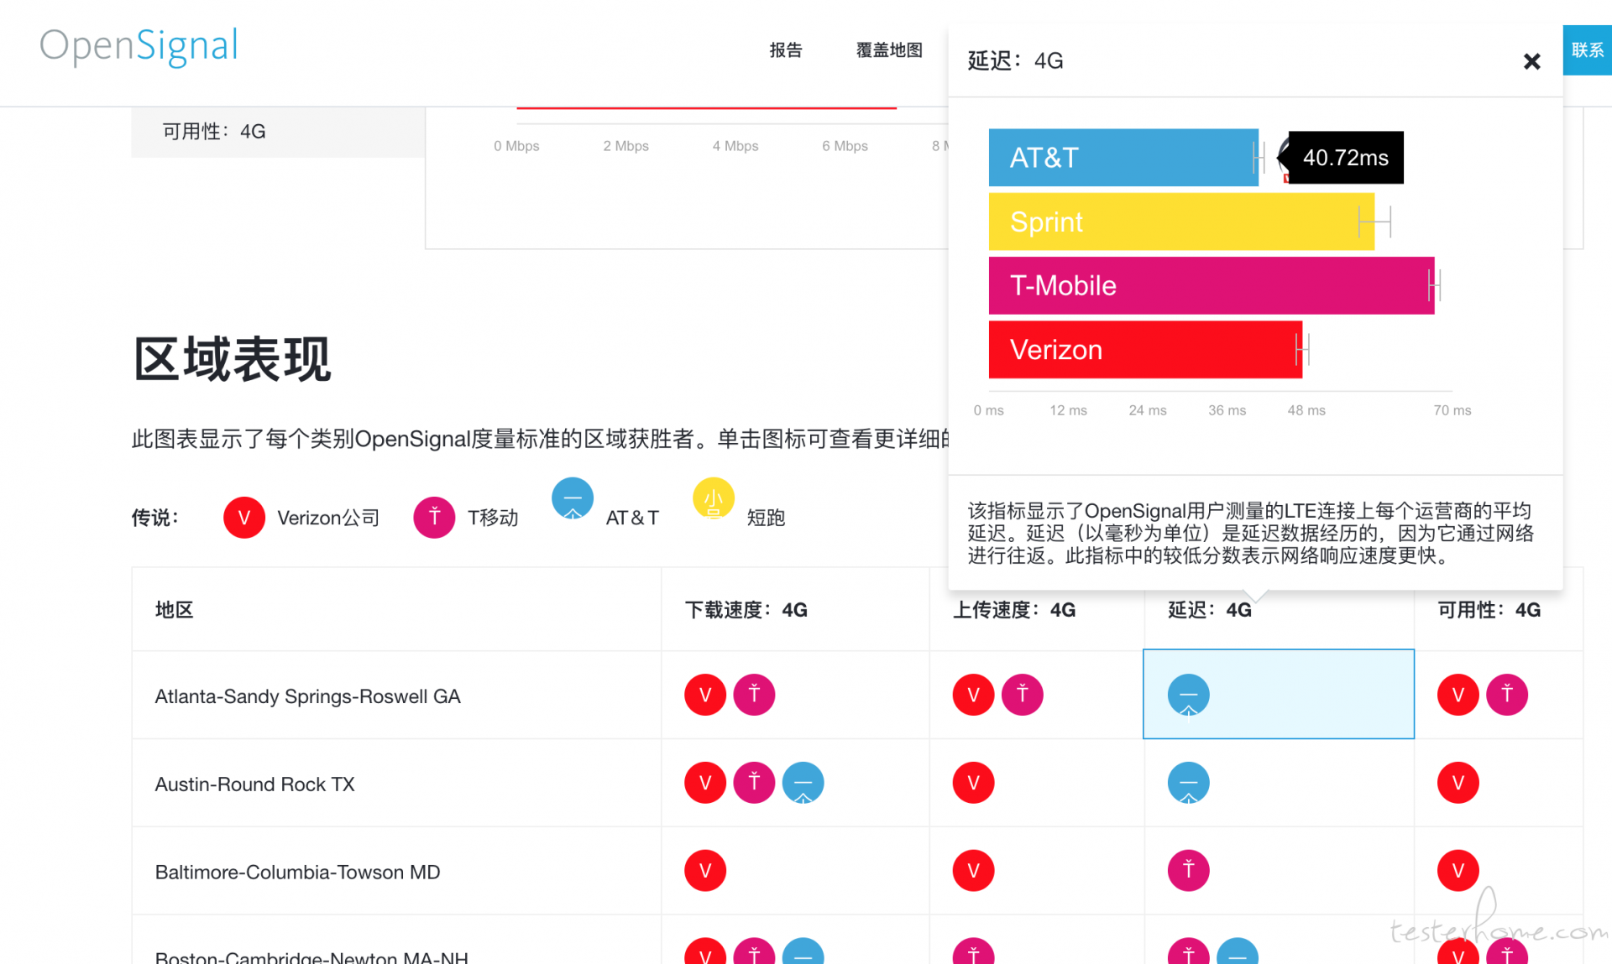This screenshot has height=964, width=1612.
Task: Click the T-Mobile latency bar
Action: pyautogui.click(x=1212, y=286)
